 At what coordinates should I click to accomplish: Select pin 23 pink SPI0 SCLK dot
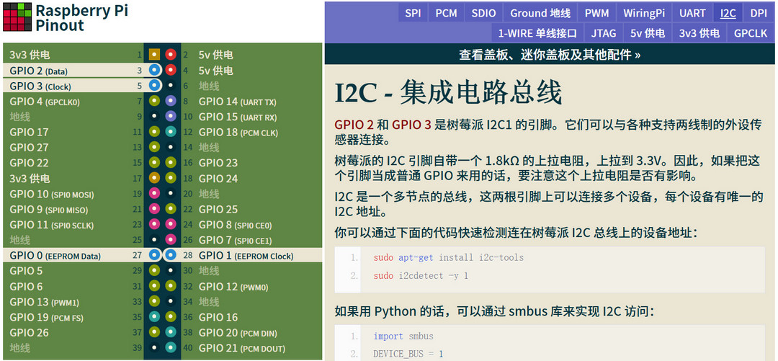(x=154, y=224)
